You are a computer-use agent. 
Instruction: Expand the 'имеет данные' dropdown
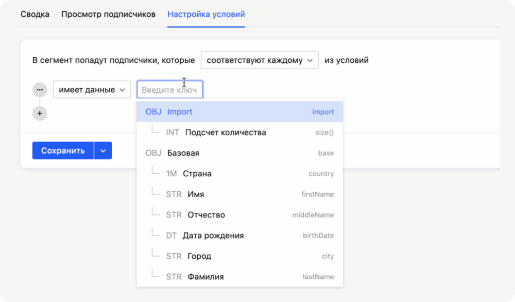[92, 90]
